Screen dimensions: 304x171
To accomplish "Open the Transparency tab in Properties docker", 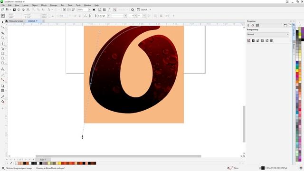I will (257, 25).
